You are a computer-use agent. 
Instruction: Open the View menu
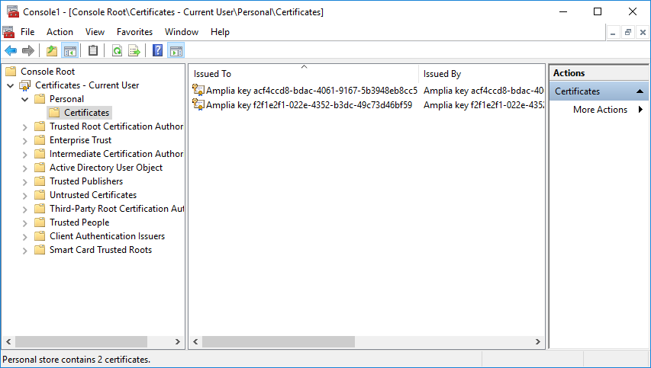tap(95, 32)
